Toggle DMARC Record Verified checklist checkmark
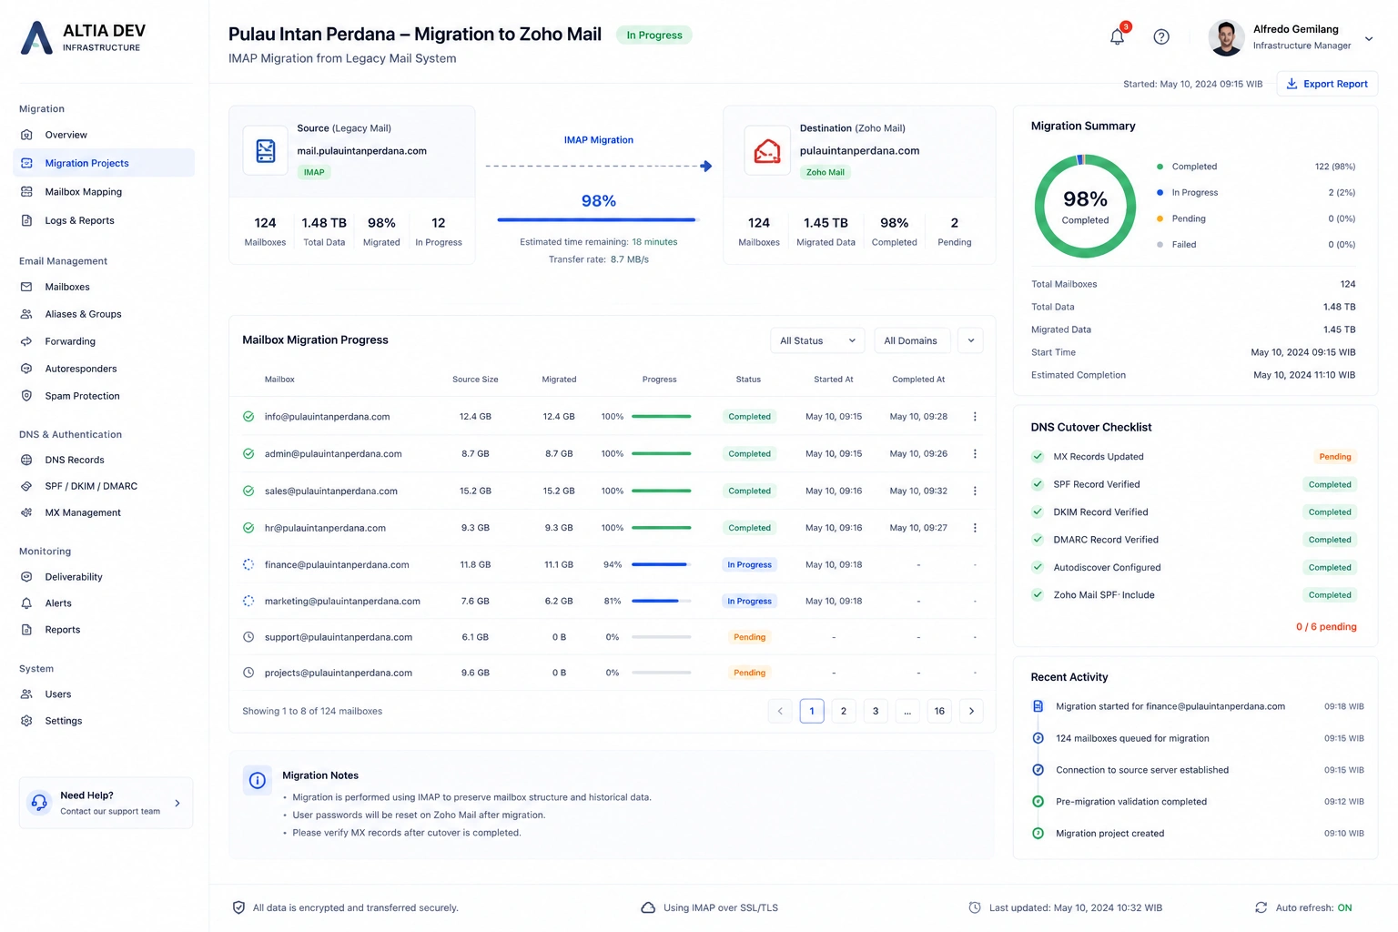This screenshot has width=1398, height=932. click(1037, 540)
